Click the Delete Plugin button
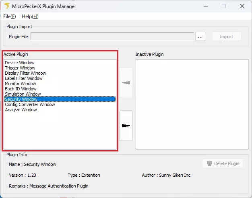The height and width of the screenshot is (198, 252). point(223,163)
